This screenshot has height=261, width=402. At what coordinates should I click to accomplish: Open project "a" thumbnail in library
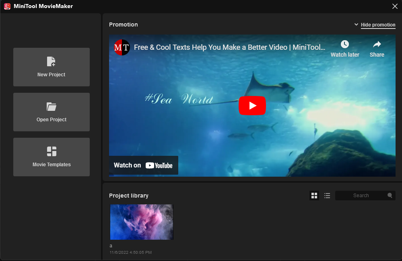(142, 222)
